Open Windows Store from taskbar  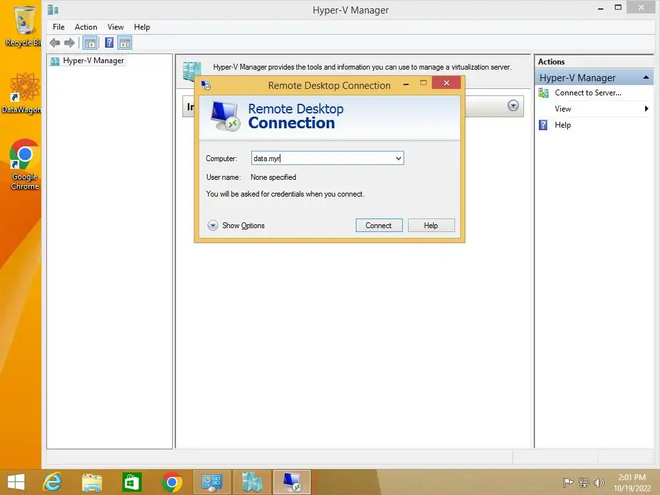(131, 482)
